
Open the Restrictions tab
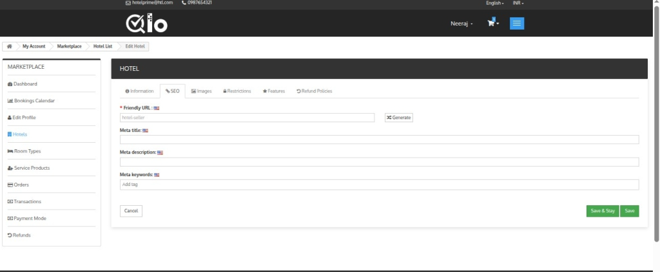(x=237, y=91)
